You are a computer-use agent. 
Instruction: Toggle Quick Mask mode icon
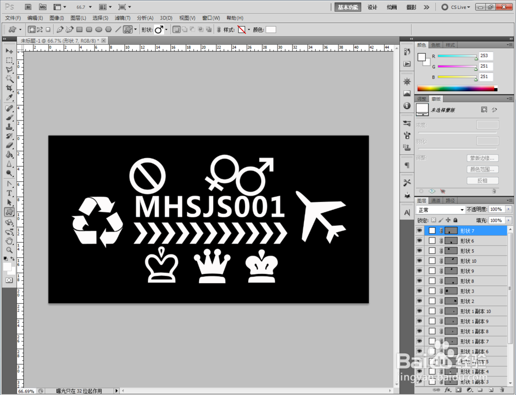pos(9,280)
